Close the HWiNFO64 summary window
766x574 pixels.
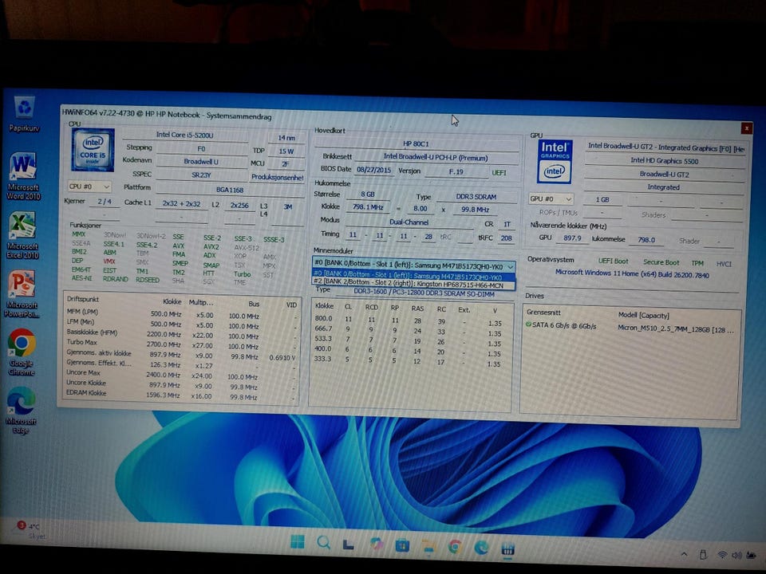pyautogui.click(x=747, y=128)
